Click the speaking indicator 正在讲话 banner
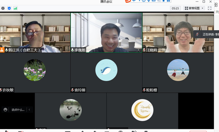 207,34
